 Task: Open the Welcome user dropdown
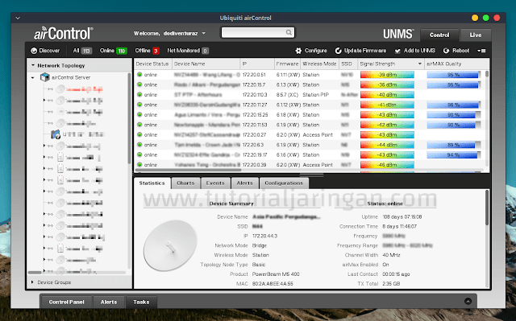point(204,34)
